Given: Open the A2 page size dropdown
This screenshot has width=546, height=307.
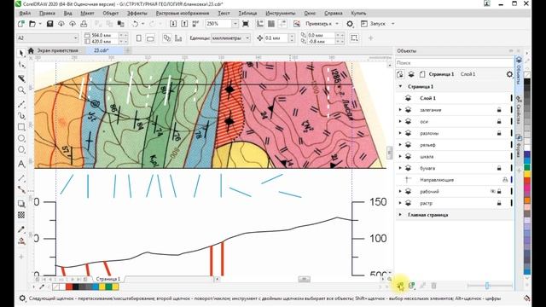Looking at the screenshot, I should (76, 38).
